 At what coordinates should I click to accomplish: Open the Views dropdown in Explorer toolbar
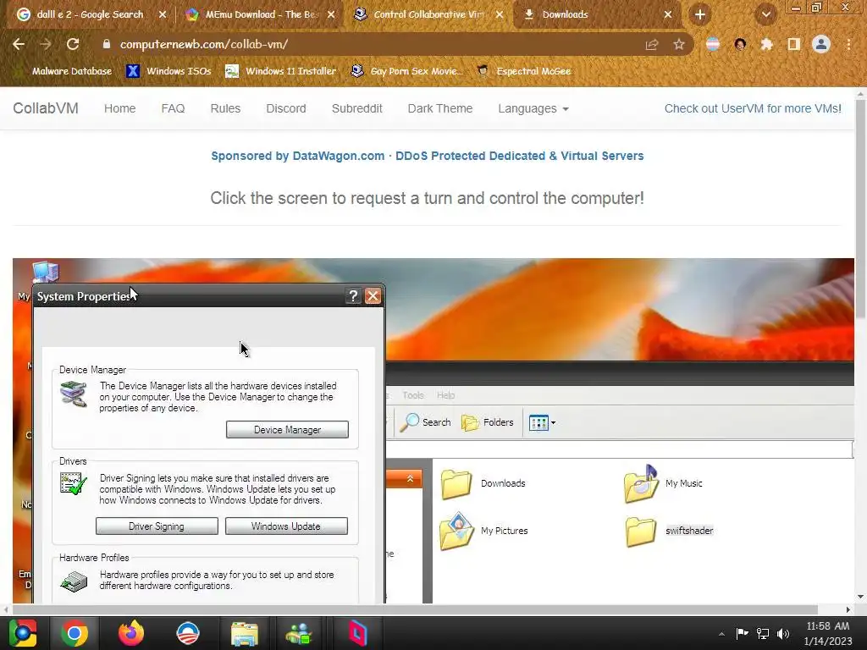(x=542, y=423)
